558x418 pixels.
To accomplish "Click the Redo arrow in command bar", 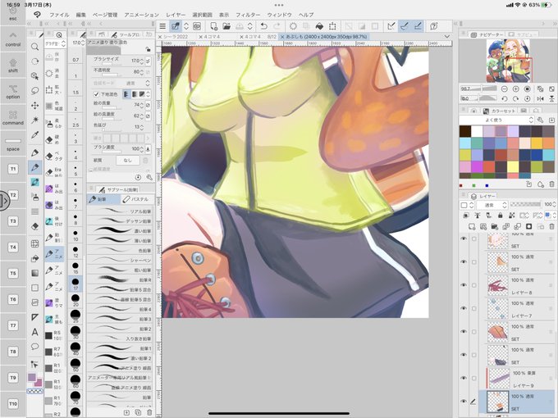I will click(x=277, y=26).
